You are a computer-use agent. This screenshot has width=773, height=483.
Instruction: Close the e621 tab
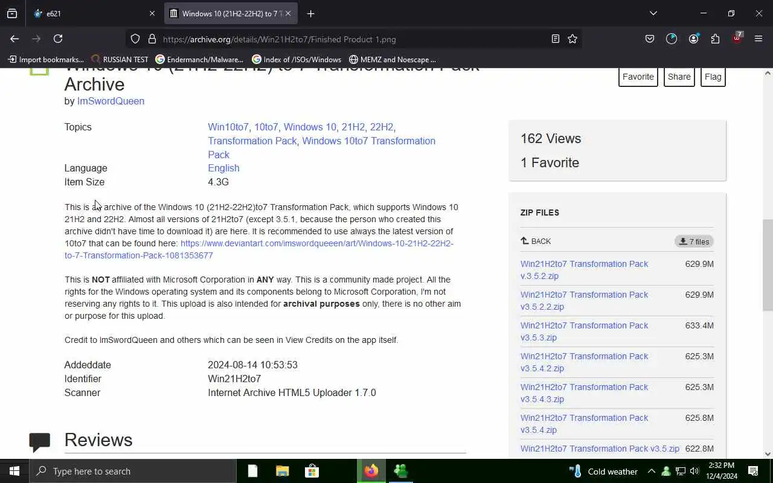click(152, 13)
